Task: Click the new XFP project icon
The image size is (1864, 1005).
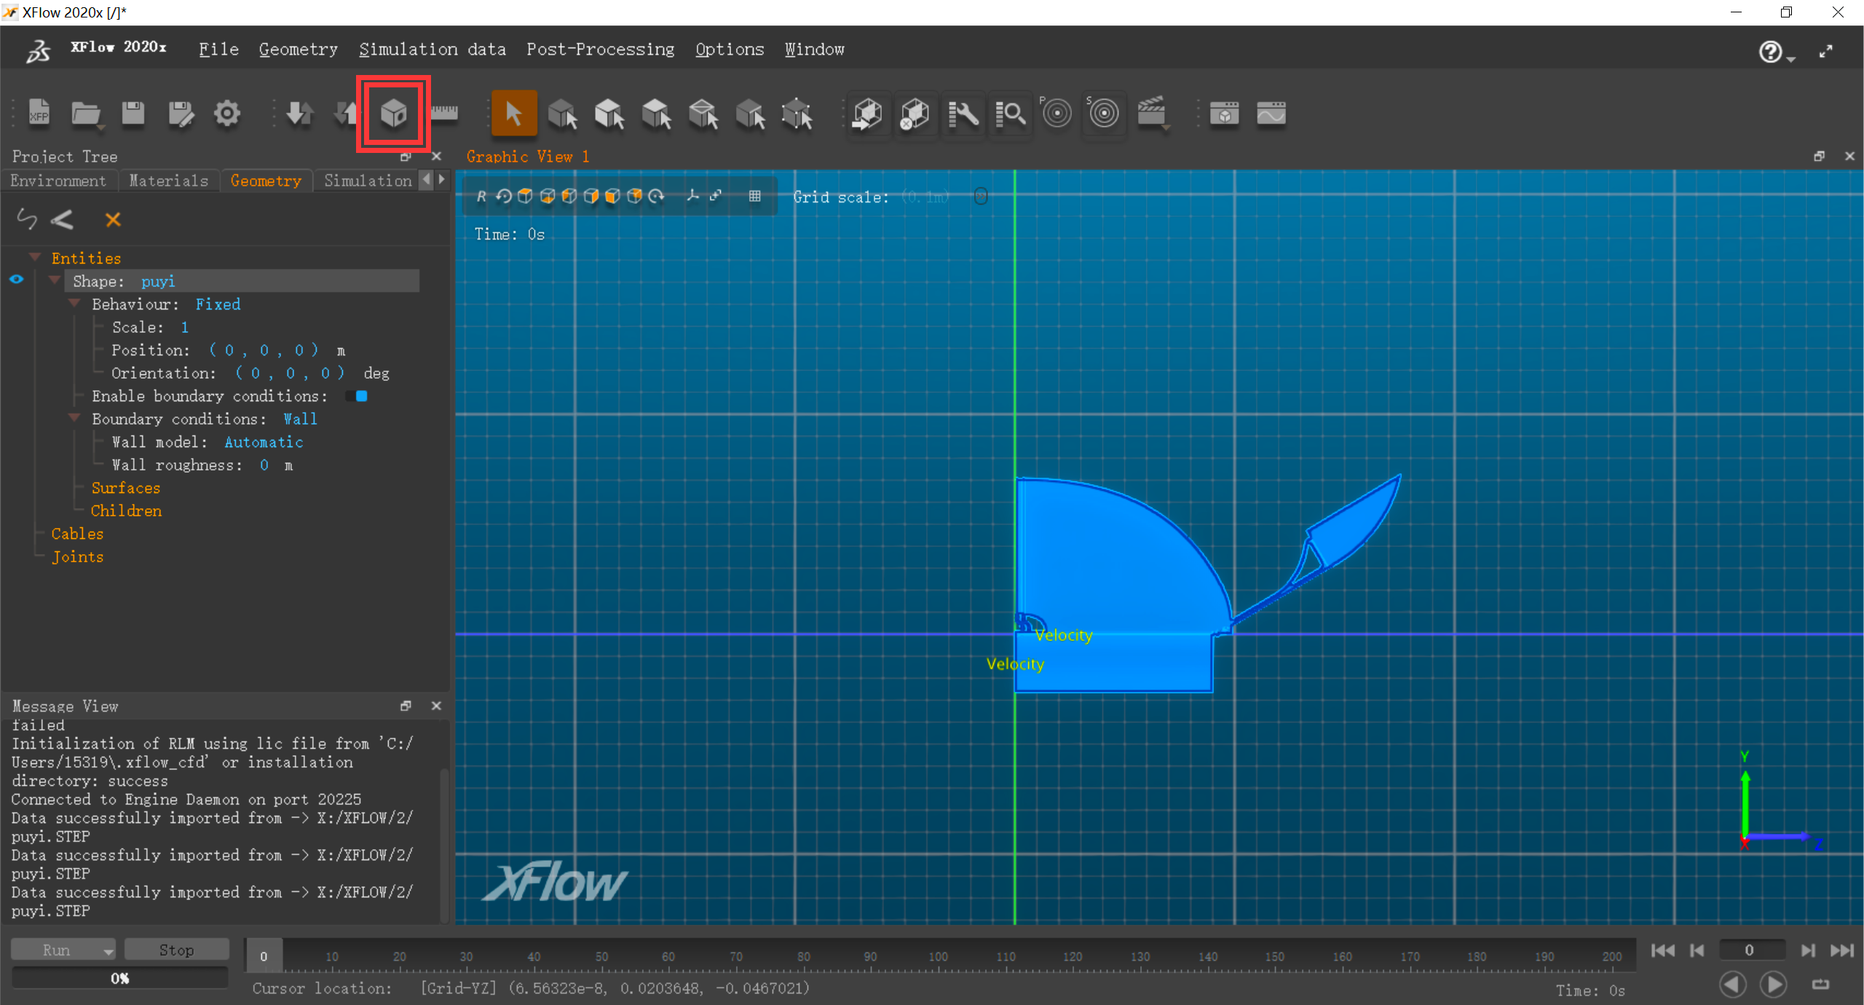Action: tap(39, 114)
